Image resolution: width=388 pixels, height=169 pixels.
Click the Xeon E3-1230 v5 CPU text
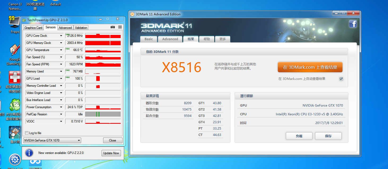309,114
